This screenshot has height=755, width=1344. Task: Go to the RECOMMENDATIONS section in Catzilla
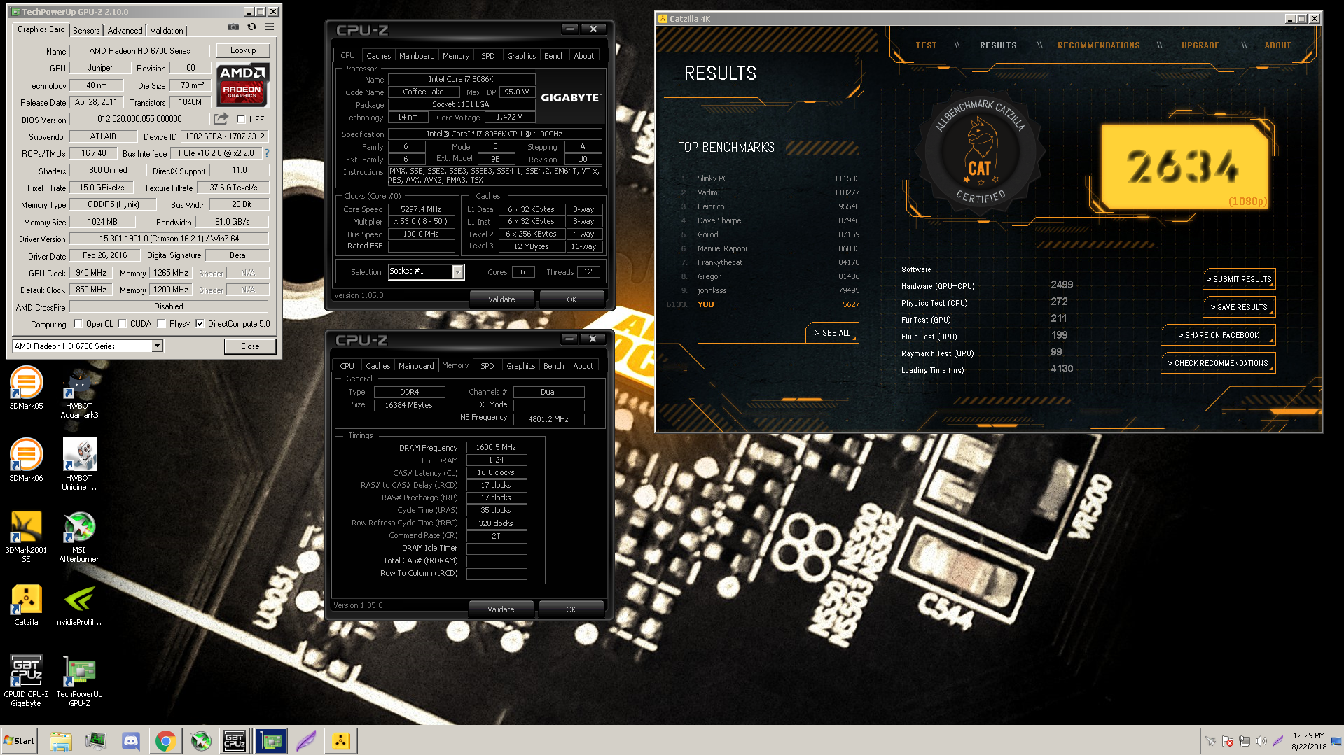click(1098, 45)
